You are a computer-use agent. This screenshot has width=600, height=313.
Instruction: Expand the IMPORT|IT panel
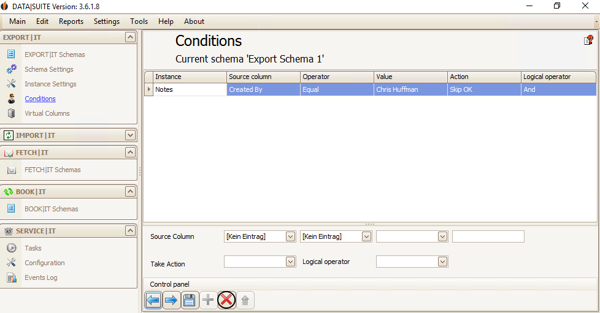130,135
